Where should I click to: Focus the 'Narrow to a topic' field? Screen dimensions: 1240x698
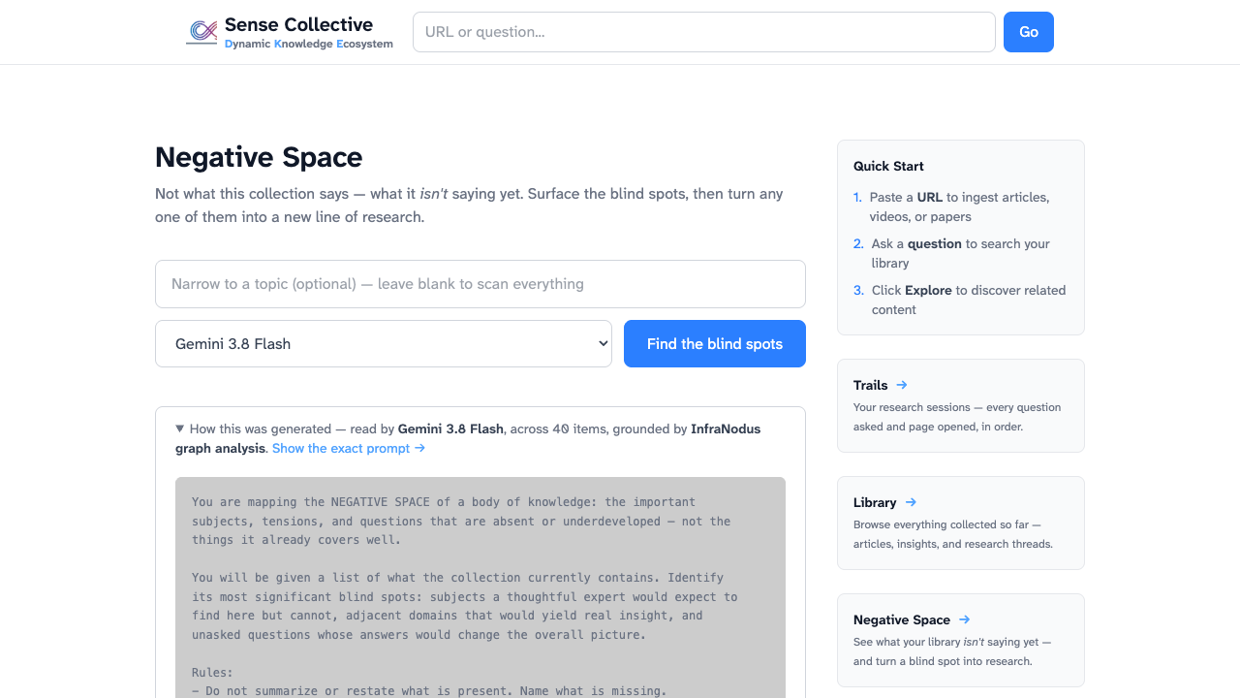pos(480,284)
